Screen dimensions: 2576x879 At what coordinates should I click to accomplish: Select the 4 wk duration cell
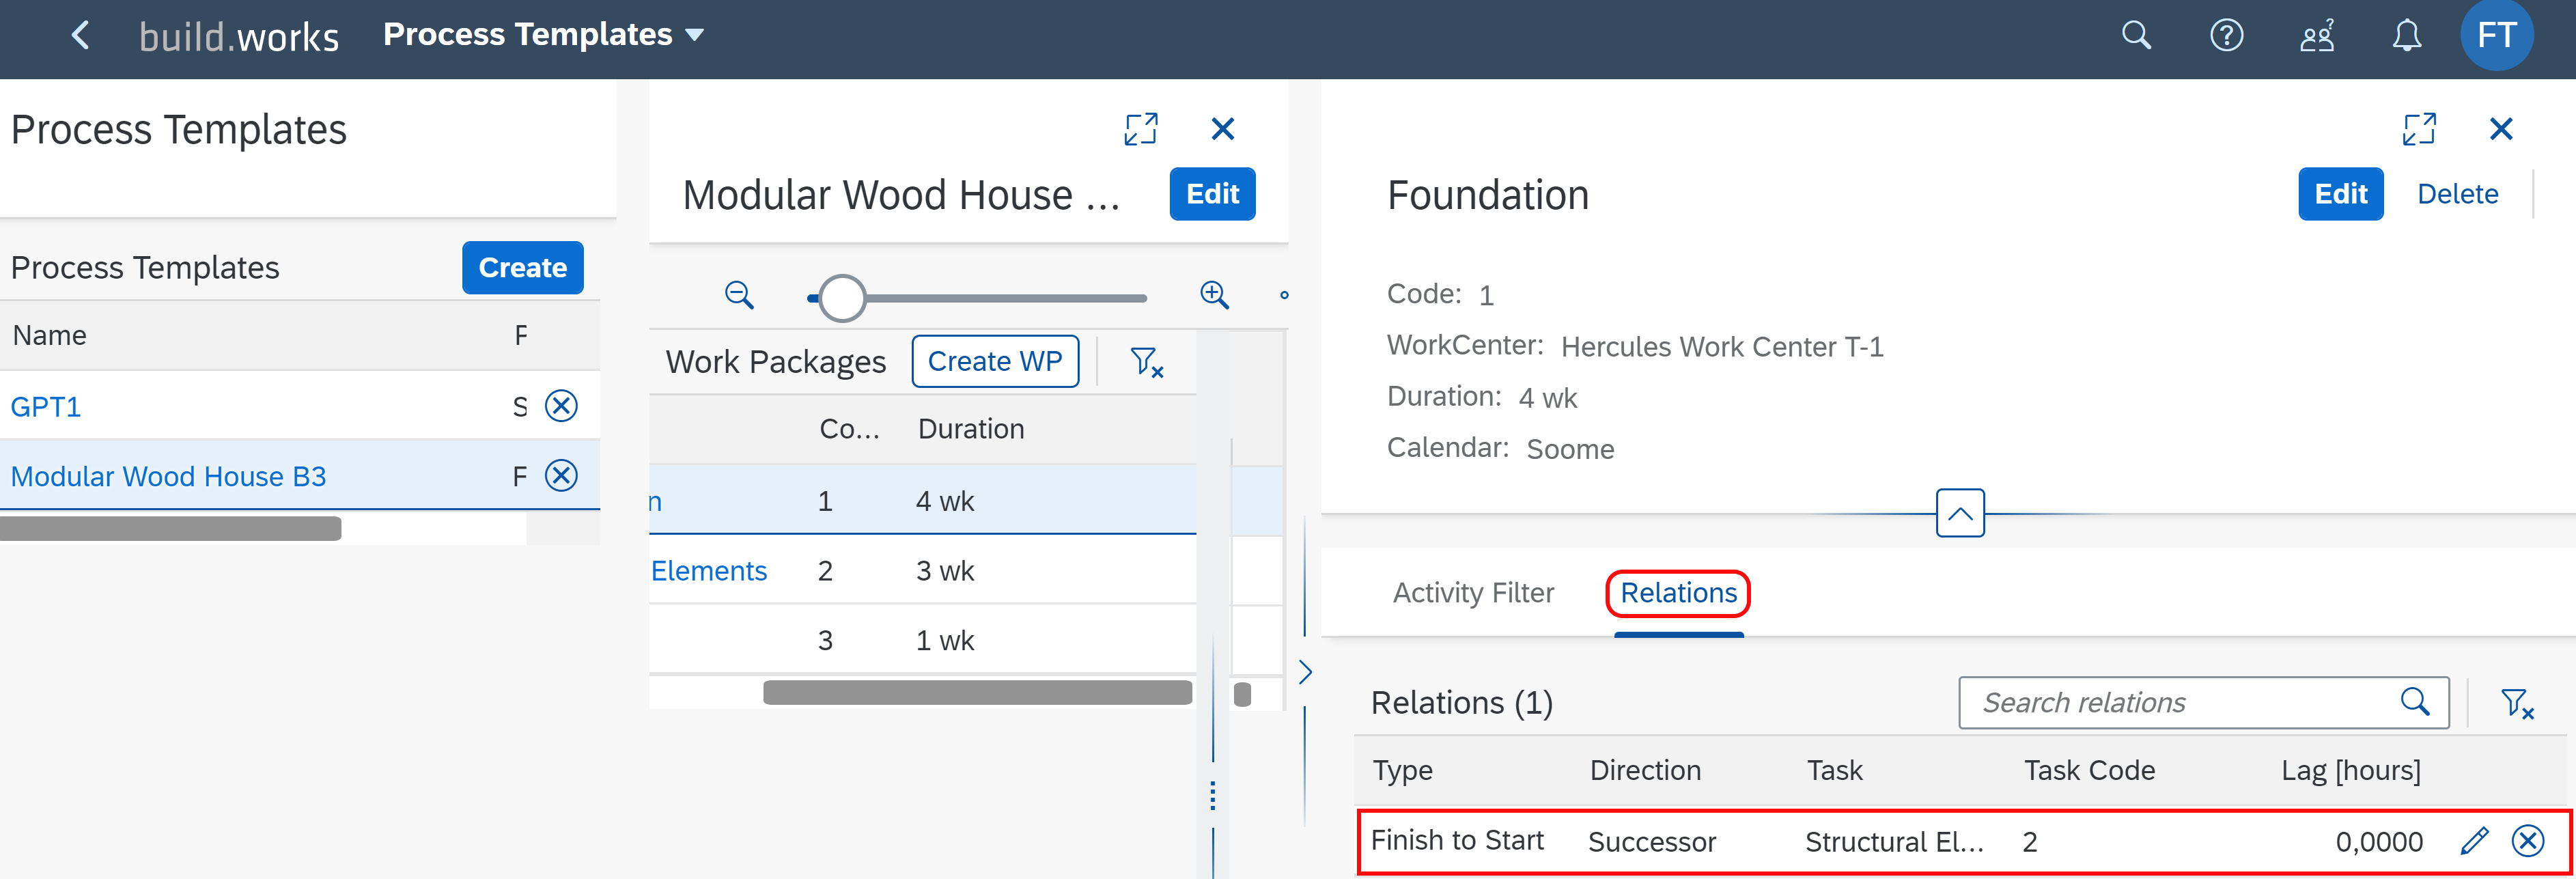945,501
